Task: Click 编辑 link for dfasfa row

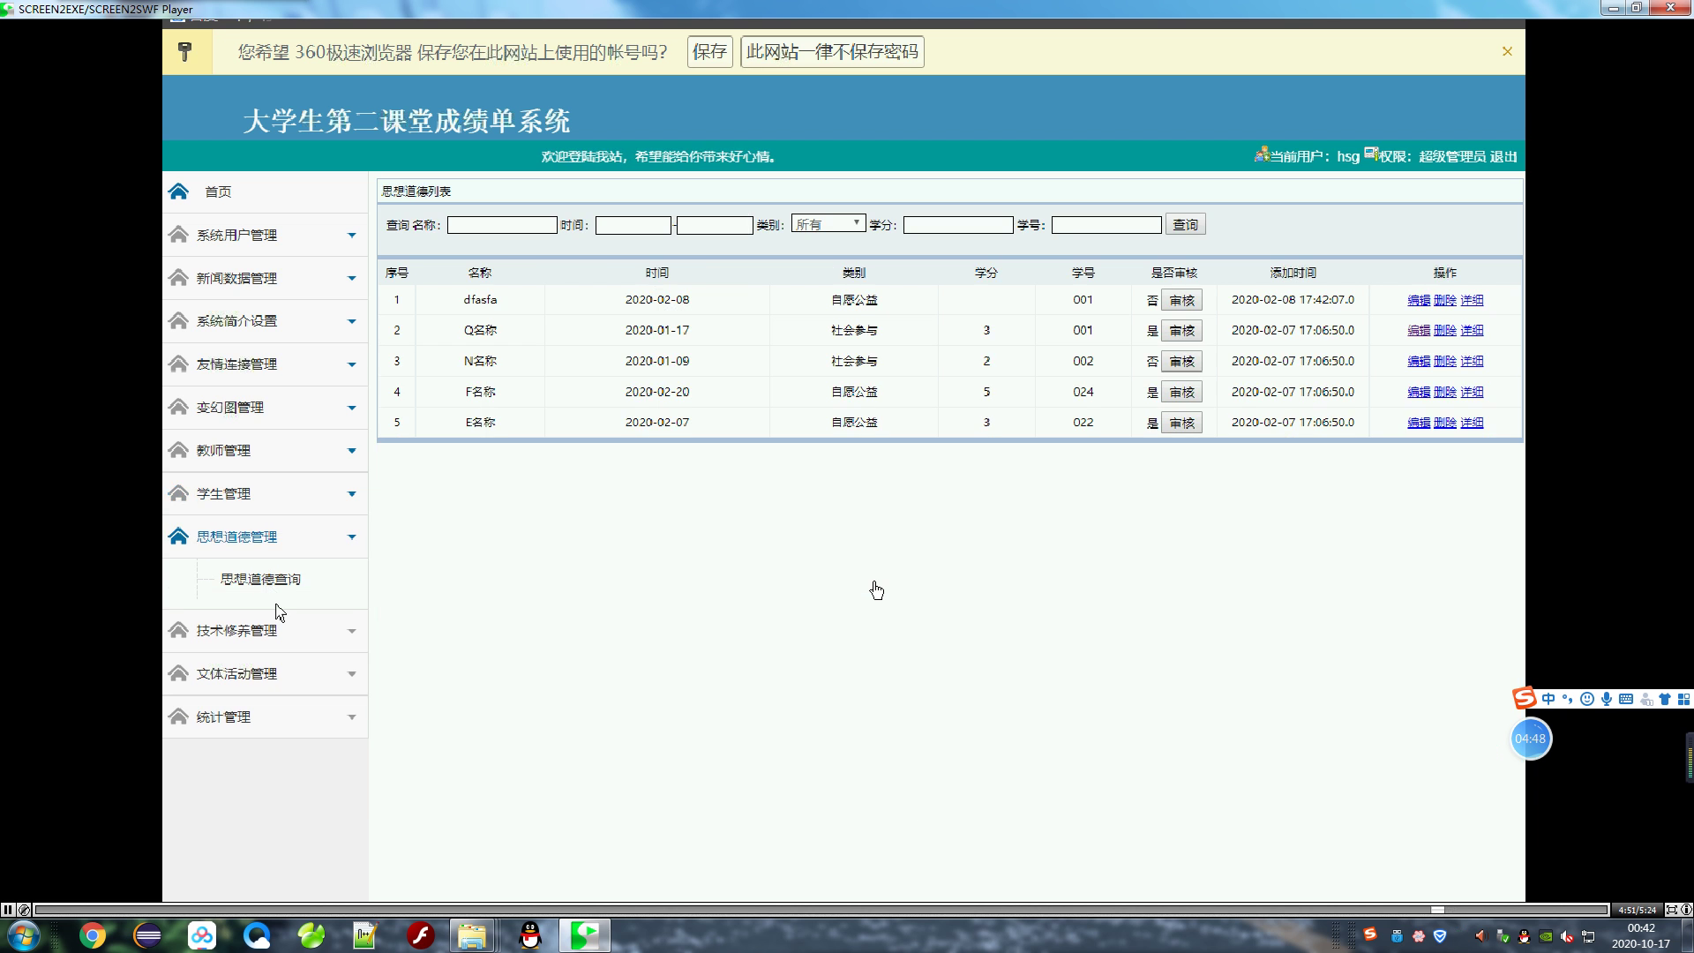Action: coord(1419,300)
